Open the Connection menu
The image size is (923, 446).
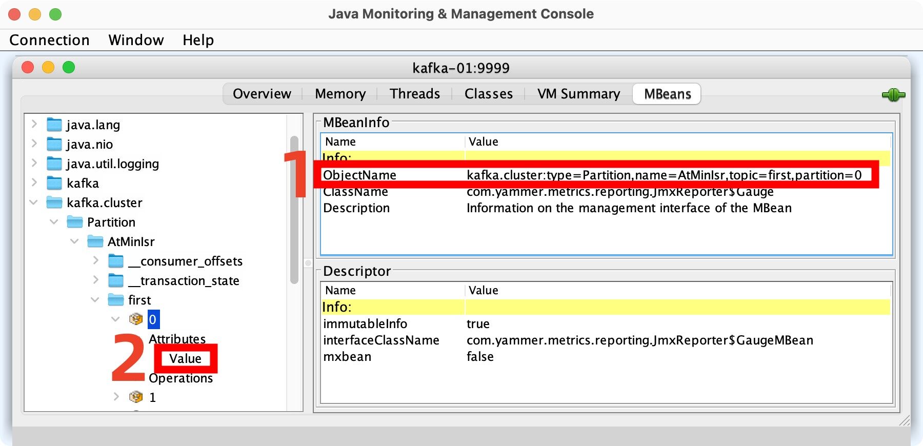(49, 40)
